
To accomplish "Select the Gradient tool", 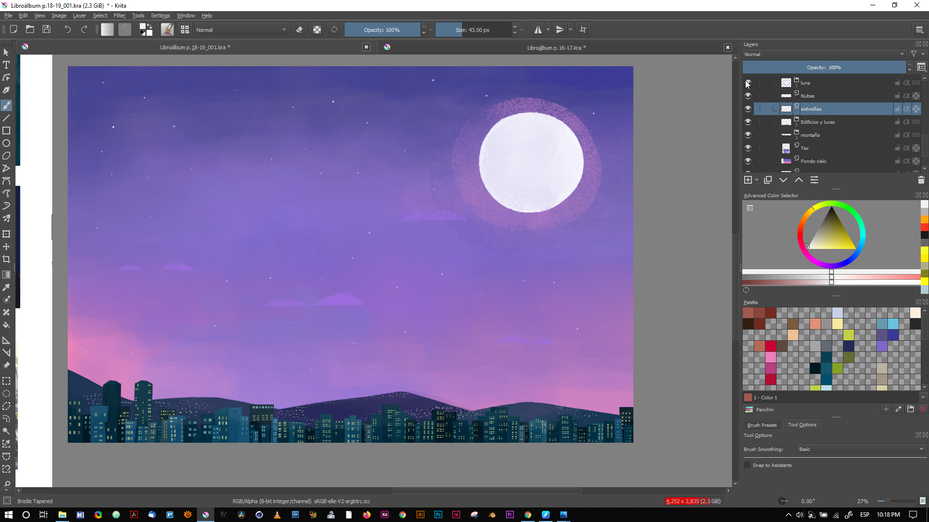I will click(x=6, y=275).
